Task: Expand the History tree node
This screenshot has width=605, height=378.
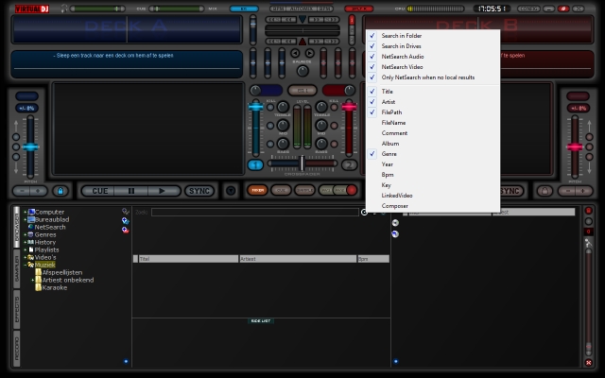Action: [x=26, y=242]
